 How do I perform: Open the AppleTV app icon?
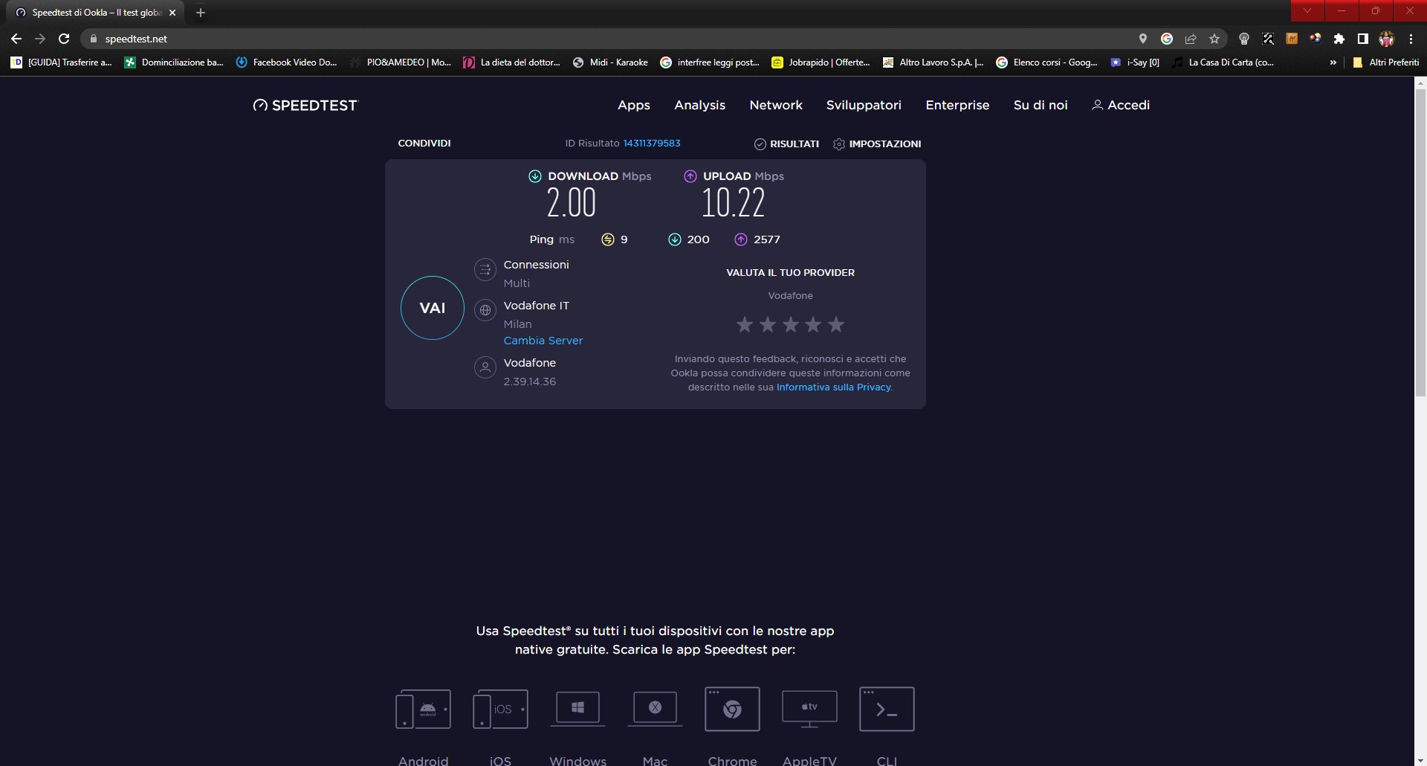[x=809, y=708]
